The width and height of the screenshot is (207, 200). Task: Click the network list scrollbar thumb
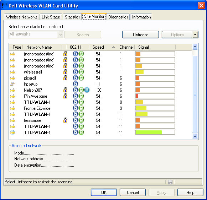195,94
